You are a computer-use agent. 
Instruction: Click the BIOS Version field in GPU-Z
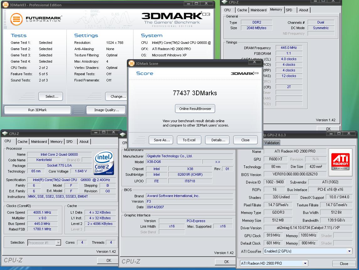coord(295,174)
